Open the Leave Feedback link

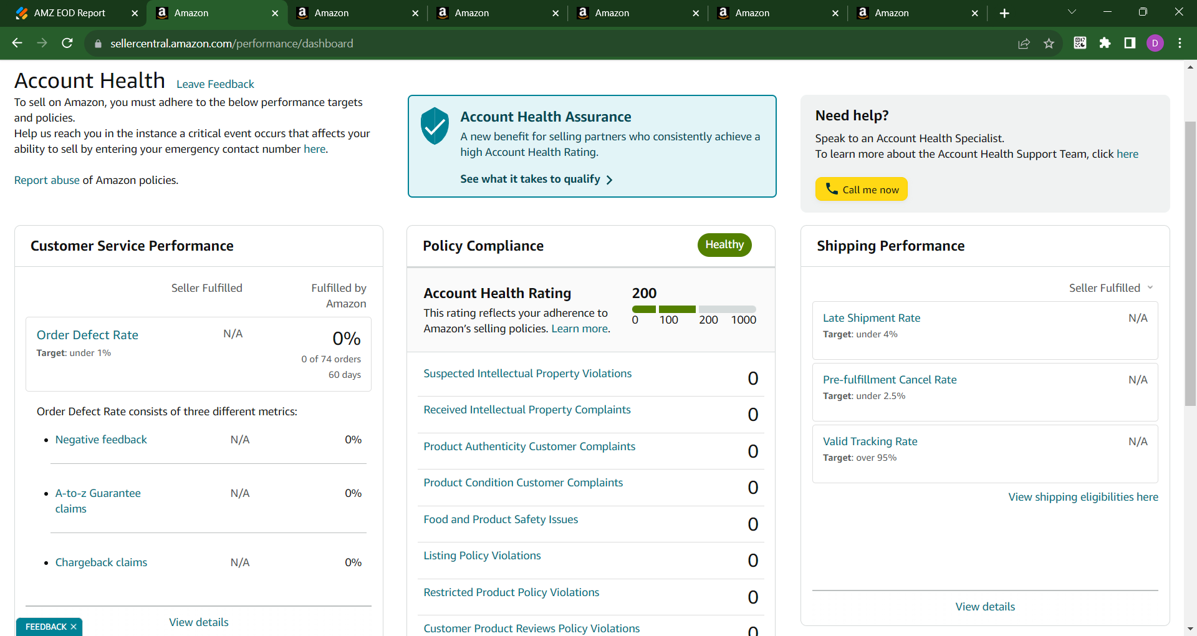pyautogui.click(x=215, y=84)
